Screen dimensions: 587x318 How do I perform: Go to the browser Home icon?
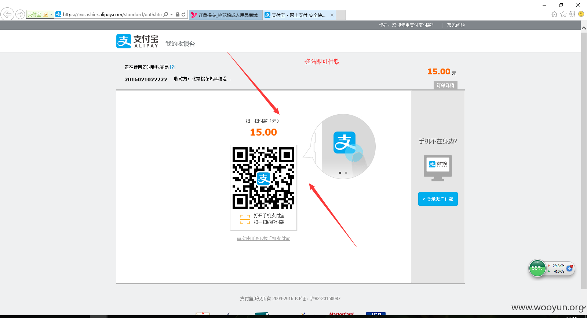tap(554, 14)
